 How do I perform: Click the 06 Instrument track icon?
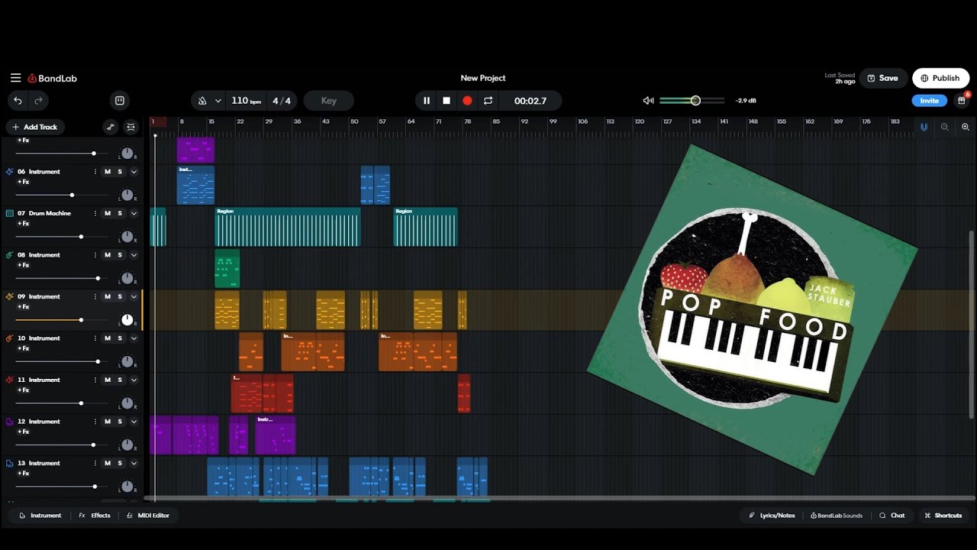[10, 172]
